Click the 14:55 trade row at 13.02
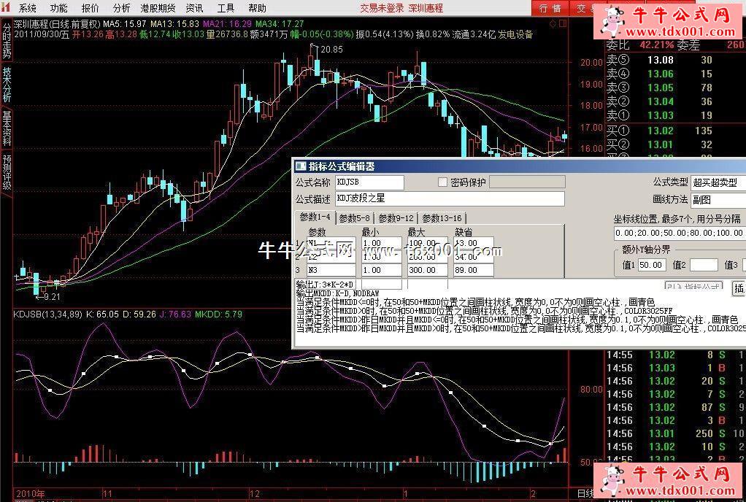 (x=674, y=355)
